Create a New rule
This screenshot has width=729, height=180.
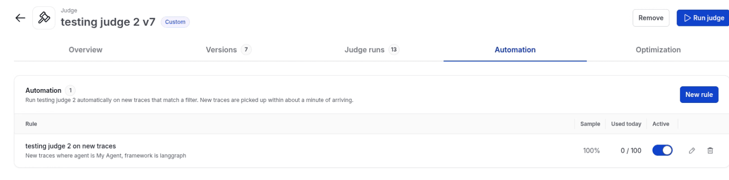[x=699, y=95]
